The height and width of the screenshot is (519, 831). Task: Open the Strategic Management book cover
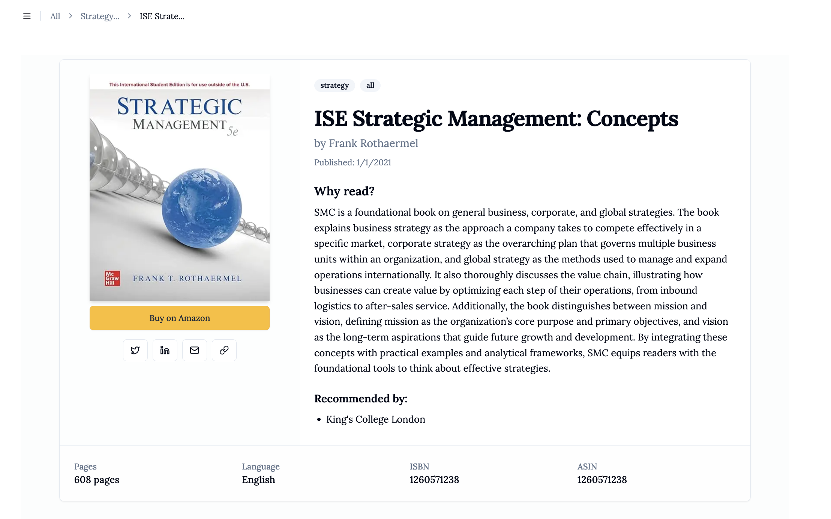[x=180, y=188]
